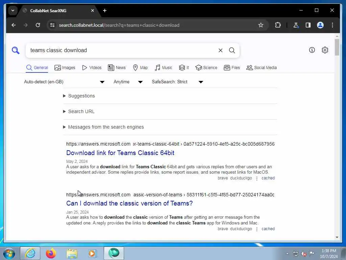346x260 pixels.
Task: Open cached link of second result
Action: [x=268, y=229]
